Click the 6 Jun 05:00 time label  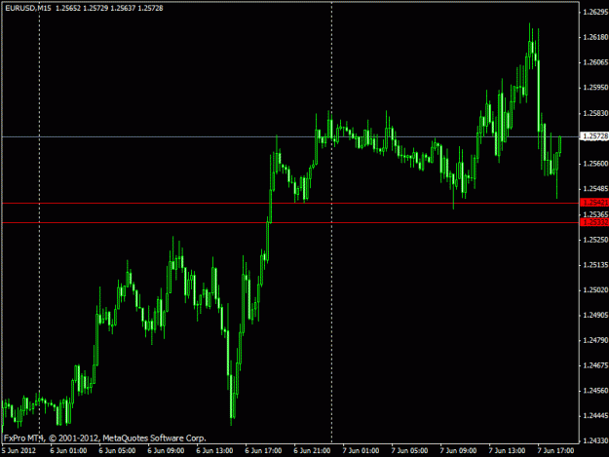tap(117, 451)
